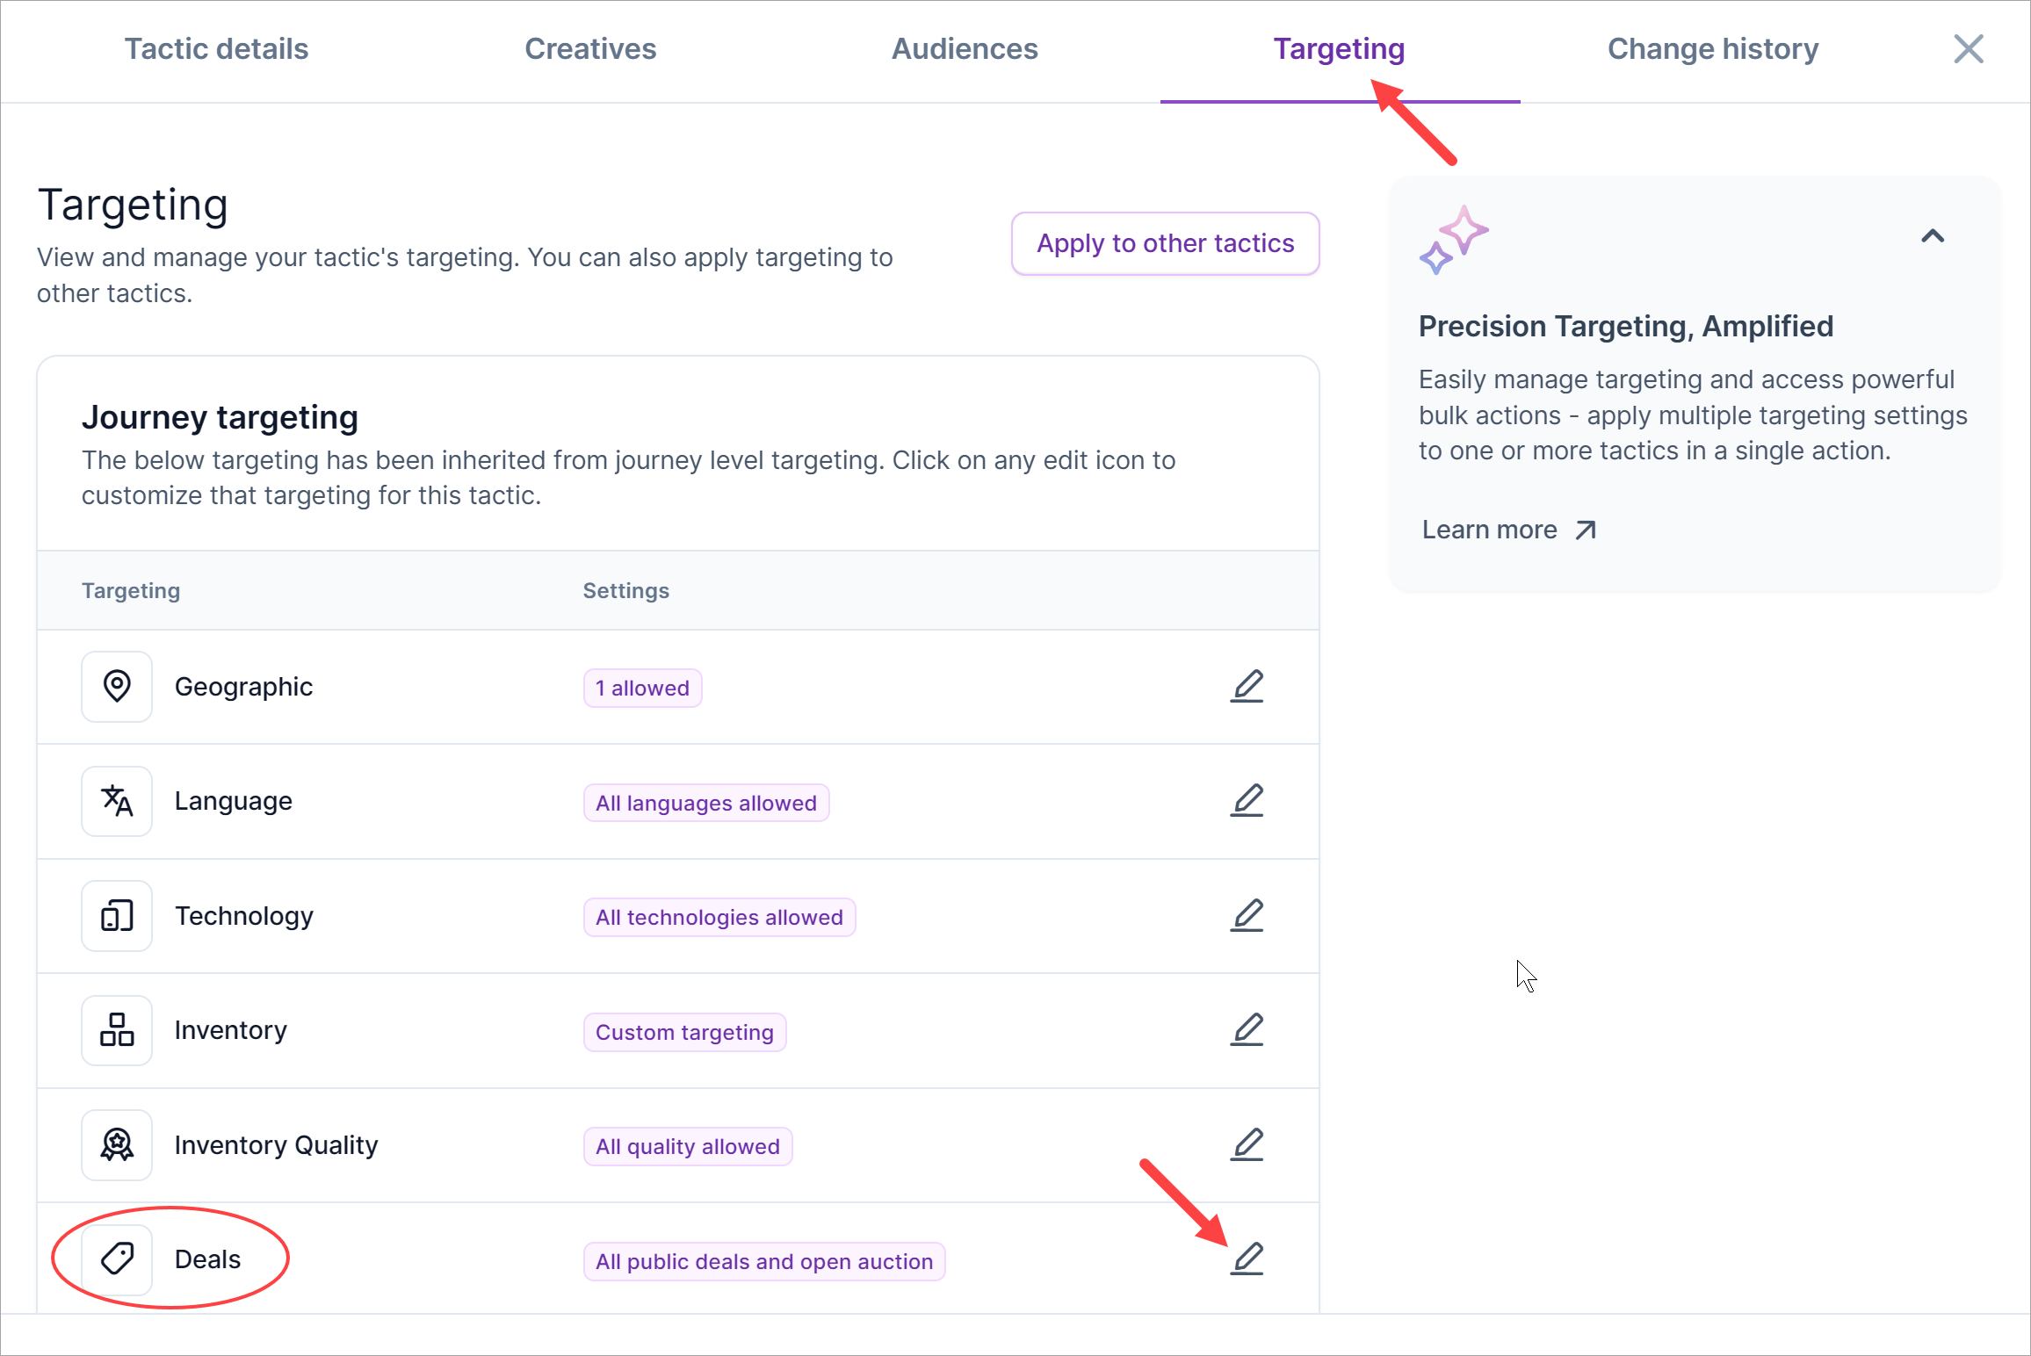Open the Change history tab
The height and width of the screenshot is (1356, 2031).
click(x=1713, y=49)
